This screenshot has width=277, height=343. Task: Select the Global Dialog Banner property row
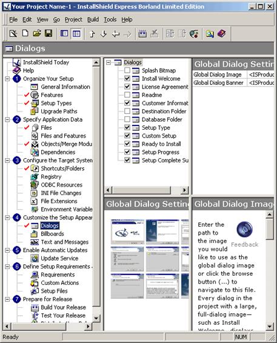pyautogui.click(x=233, y=83)
